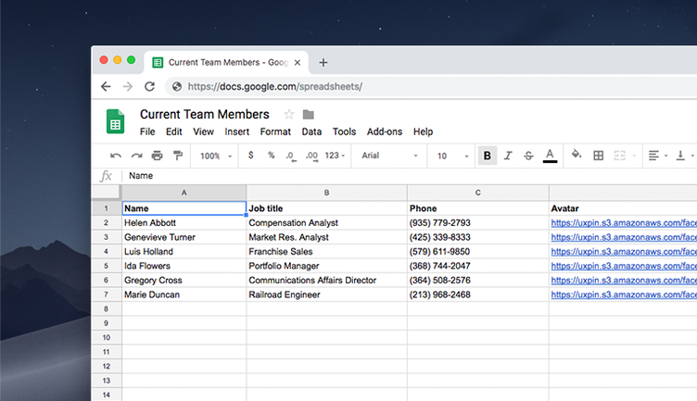This screenshot has width=697, height=401.
Task: Reload the page icon
Action: 149,86
